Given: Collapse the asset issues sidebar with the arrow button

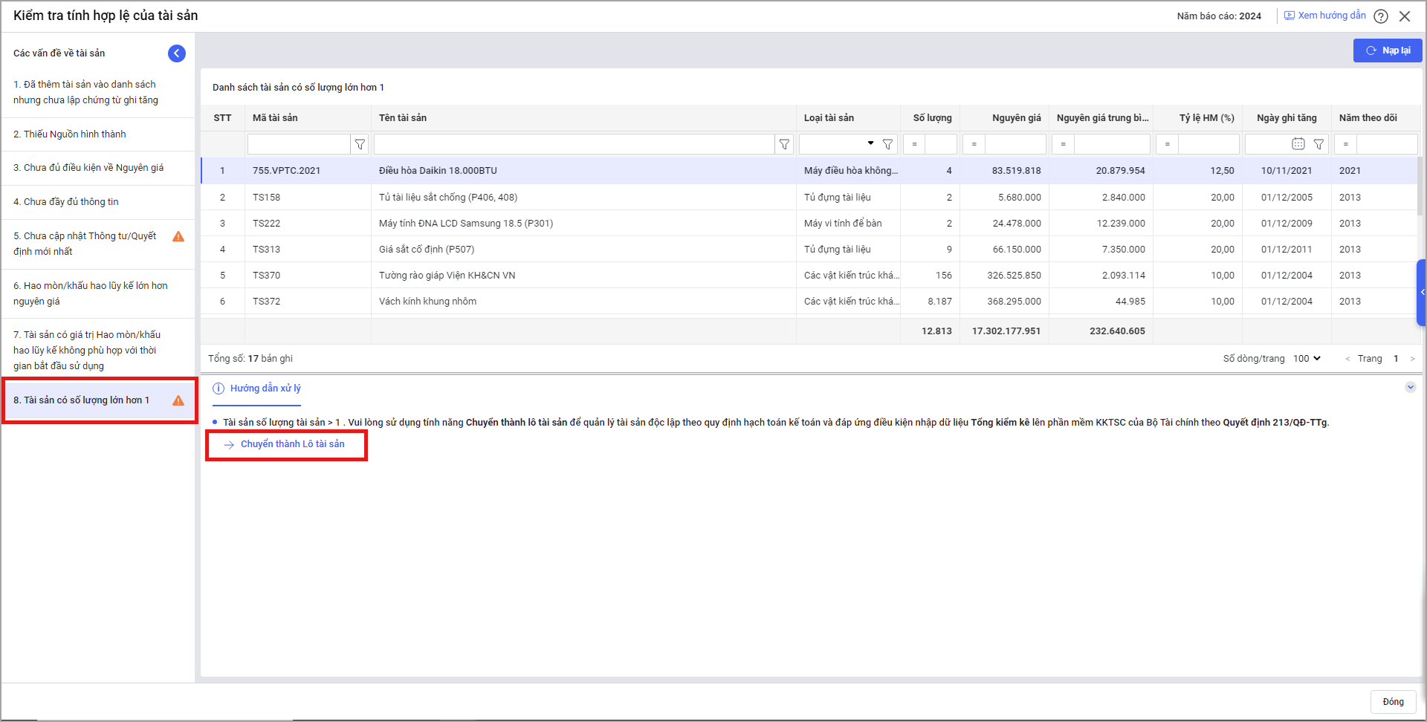Looking at the screenshot, I should click(x=177, y=53).
